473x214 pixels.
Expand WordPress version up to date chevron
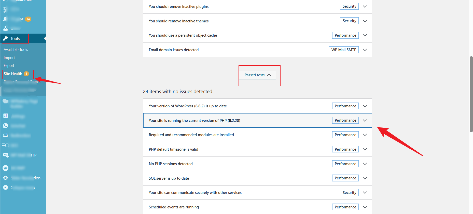tap(365, 106)
